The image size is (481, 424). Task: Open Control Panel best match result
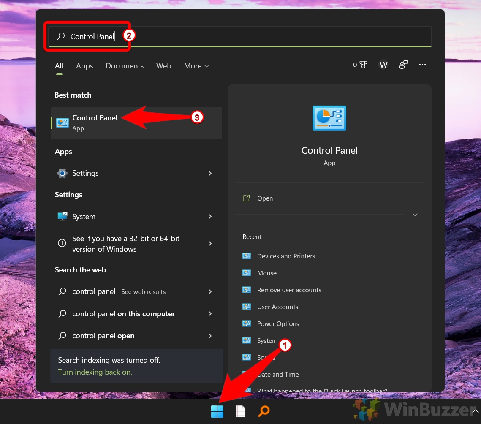[136, 123]
